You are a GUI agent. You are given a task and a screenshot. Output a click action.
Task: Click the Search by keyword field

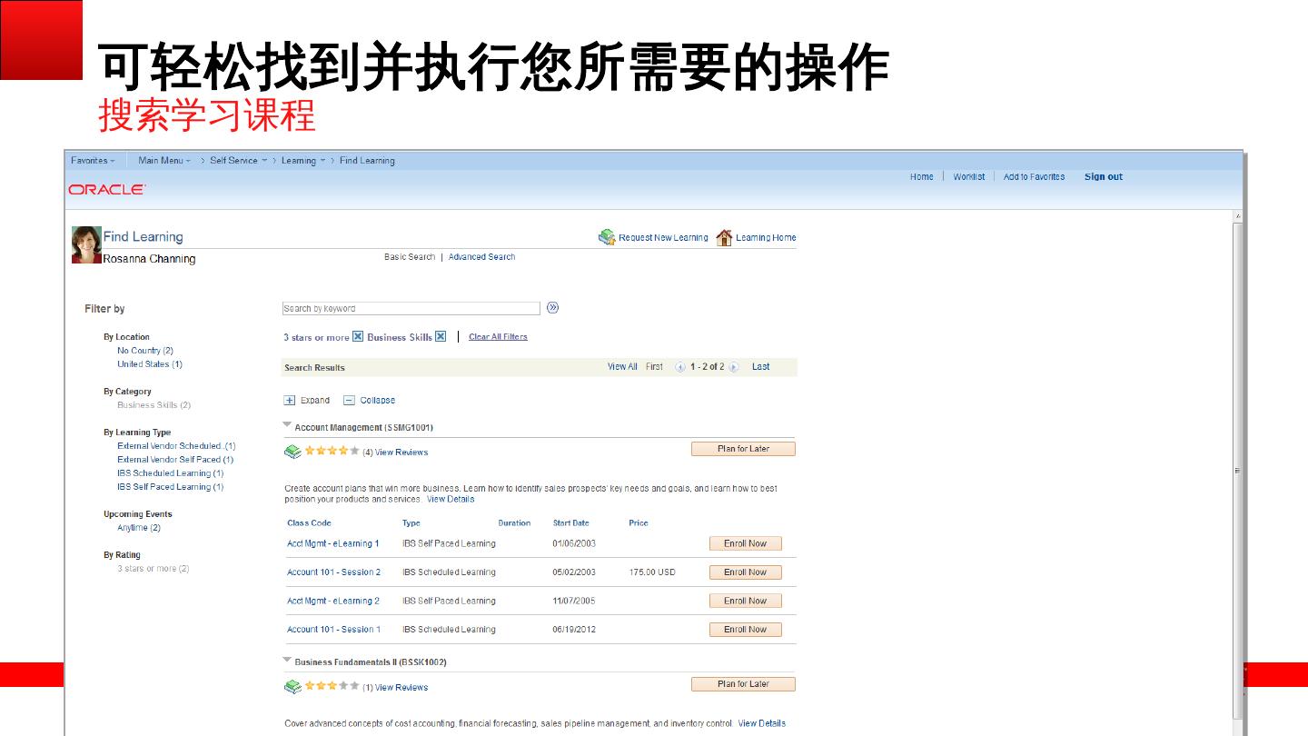[411, 309]
